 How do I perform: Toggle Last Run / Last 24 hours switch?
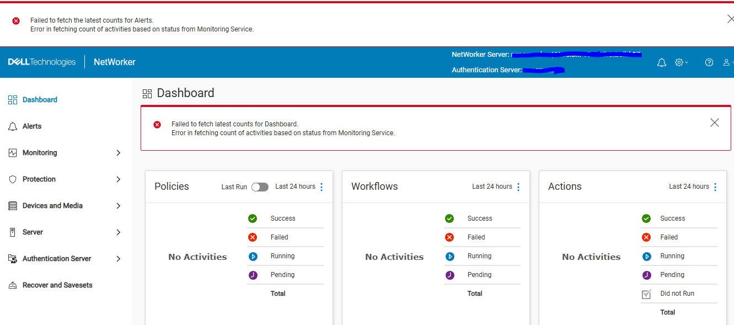click(260, 187)
